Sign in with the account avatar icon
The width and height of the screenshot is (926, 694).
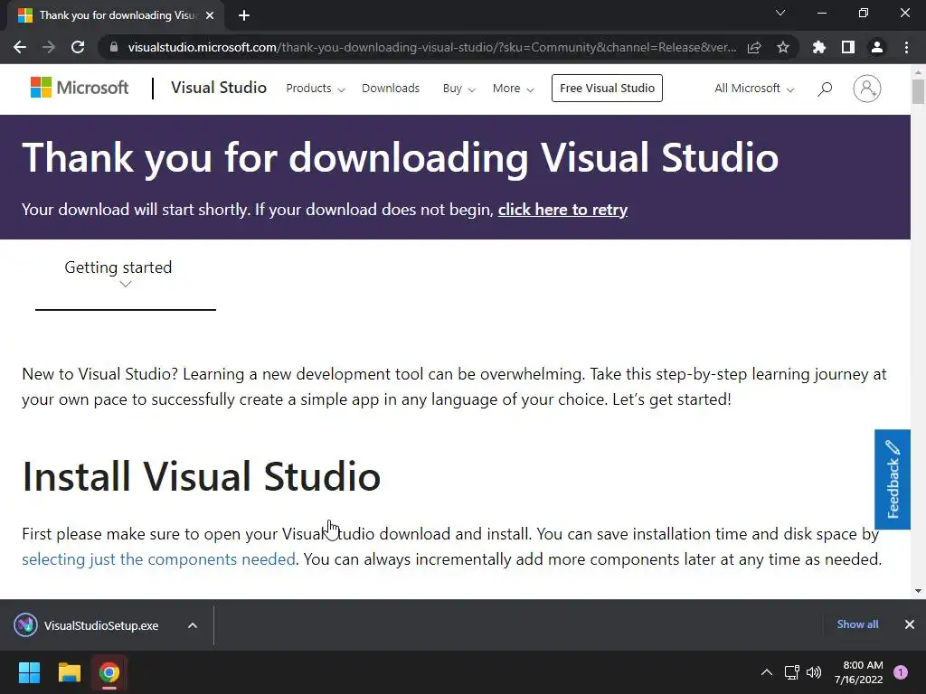pos(867,89)
